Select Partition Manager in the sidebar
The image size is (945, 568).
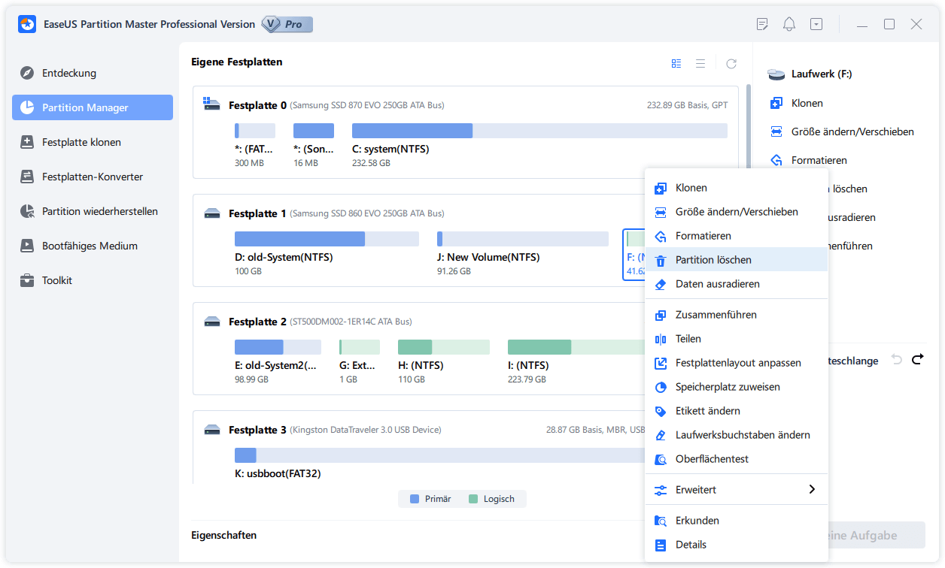[x=93, y=107]
